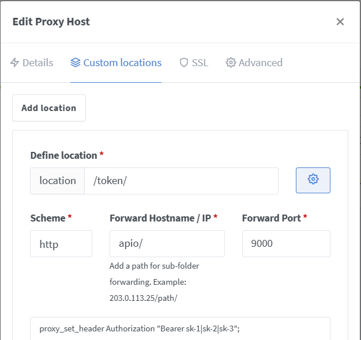Toggle the location advanced settings gear button
Image resolution: width=361 pixels, height=340 pixels.
(313, 180)
